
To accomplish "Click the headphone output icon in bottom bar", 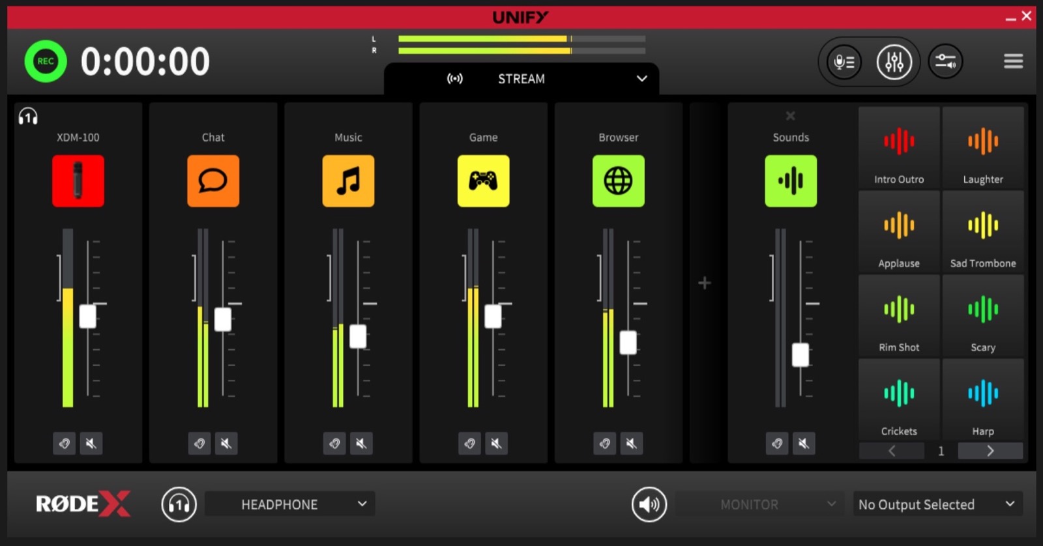I will click(x=179, y=504).
